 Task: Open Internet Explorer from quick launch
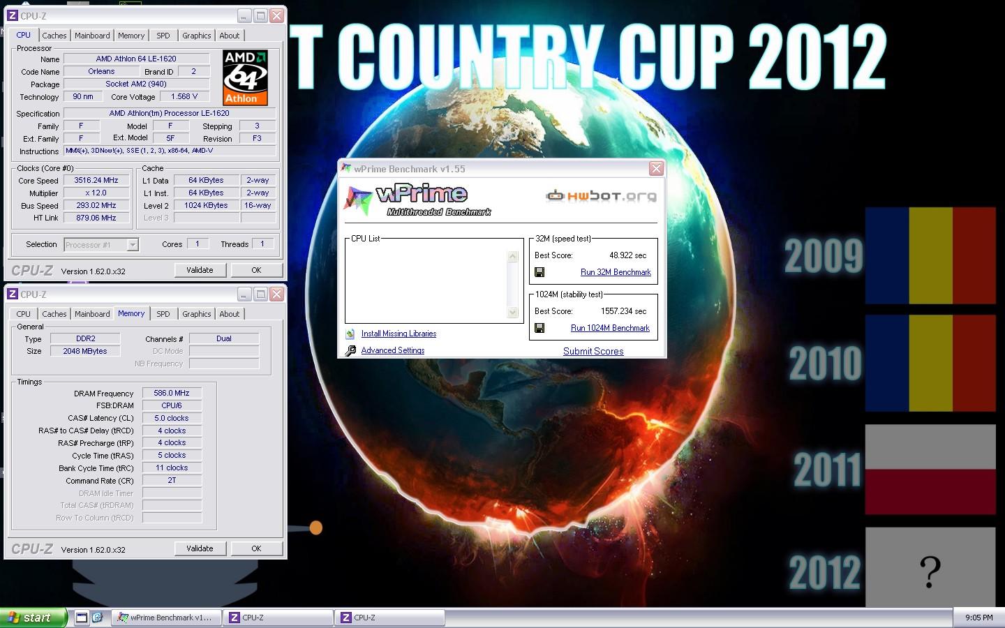[x=98, y=618]
